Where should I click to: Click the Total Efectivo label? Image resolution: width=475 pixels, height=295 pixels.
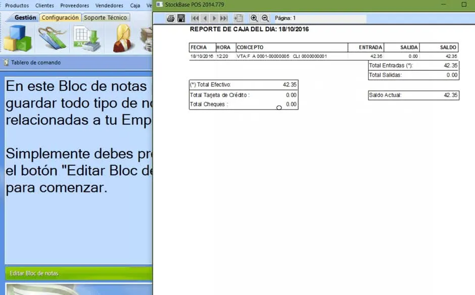210,84
